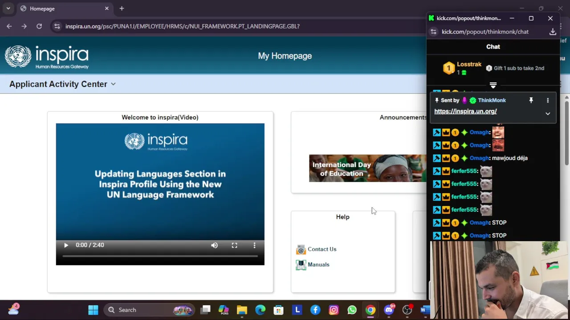Image resolution: width=570 pixels, height=320 pixels.
Task: Expand the pinned message chevron
Action: point(548,114)
